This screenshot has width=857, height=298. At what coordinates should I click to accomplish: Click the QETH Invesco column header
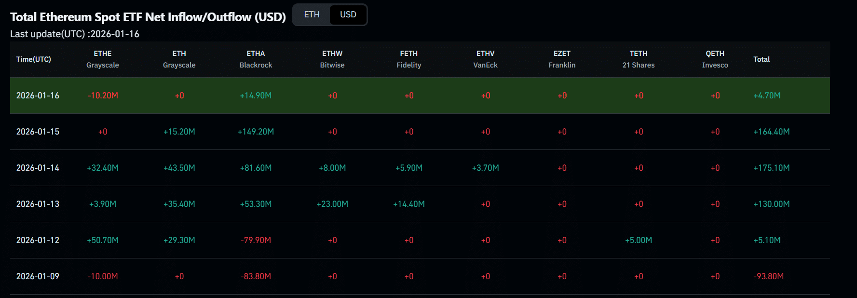tap(715, 59)
